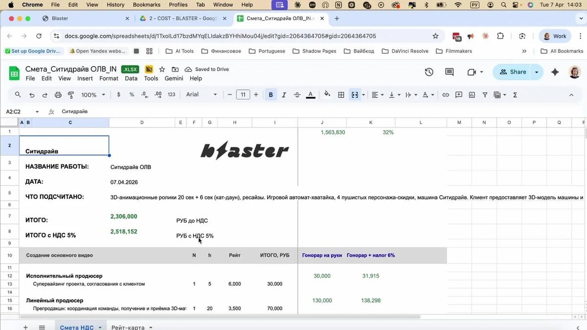Open the Data menu

[x=131, y=78]
